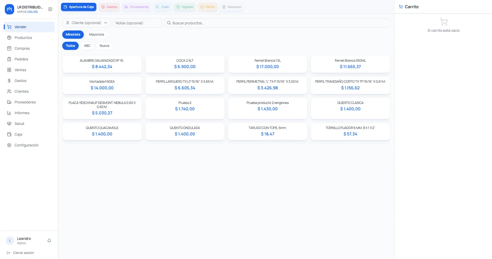Open the Cliente (opcional) dropdown
492x259 pixels.
(x=87, y=23)
